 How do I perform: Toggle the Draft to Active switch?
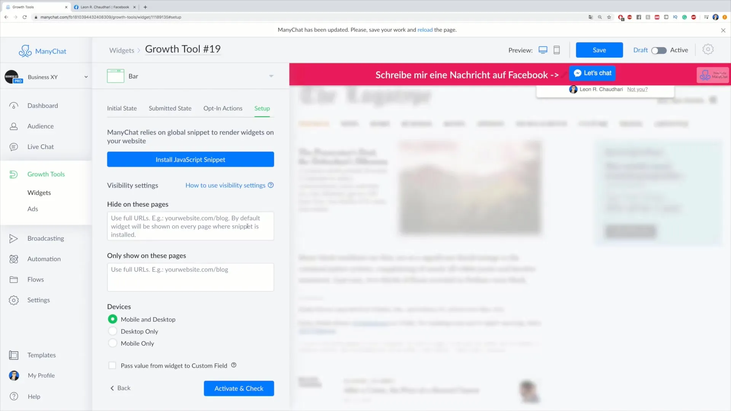(x=659, y=50)
